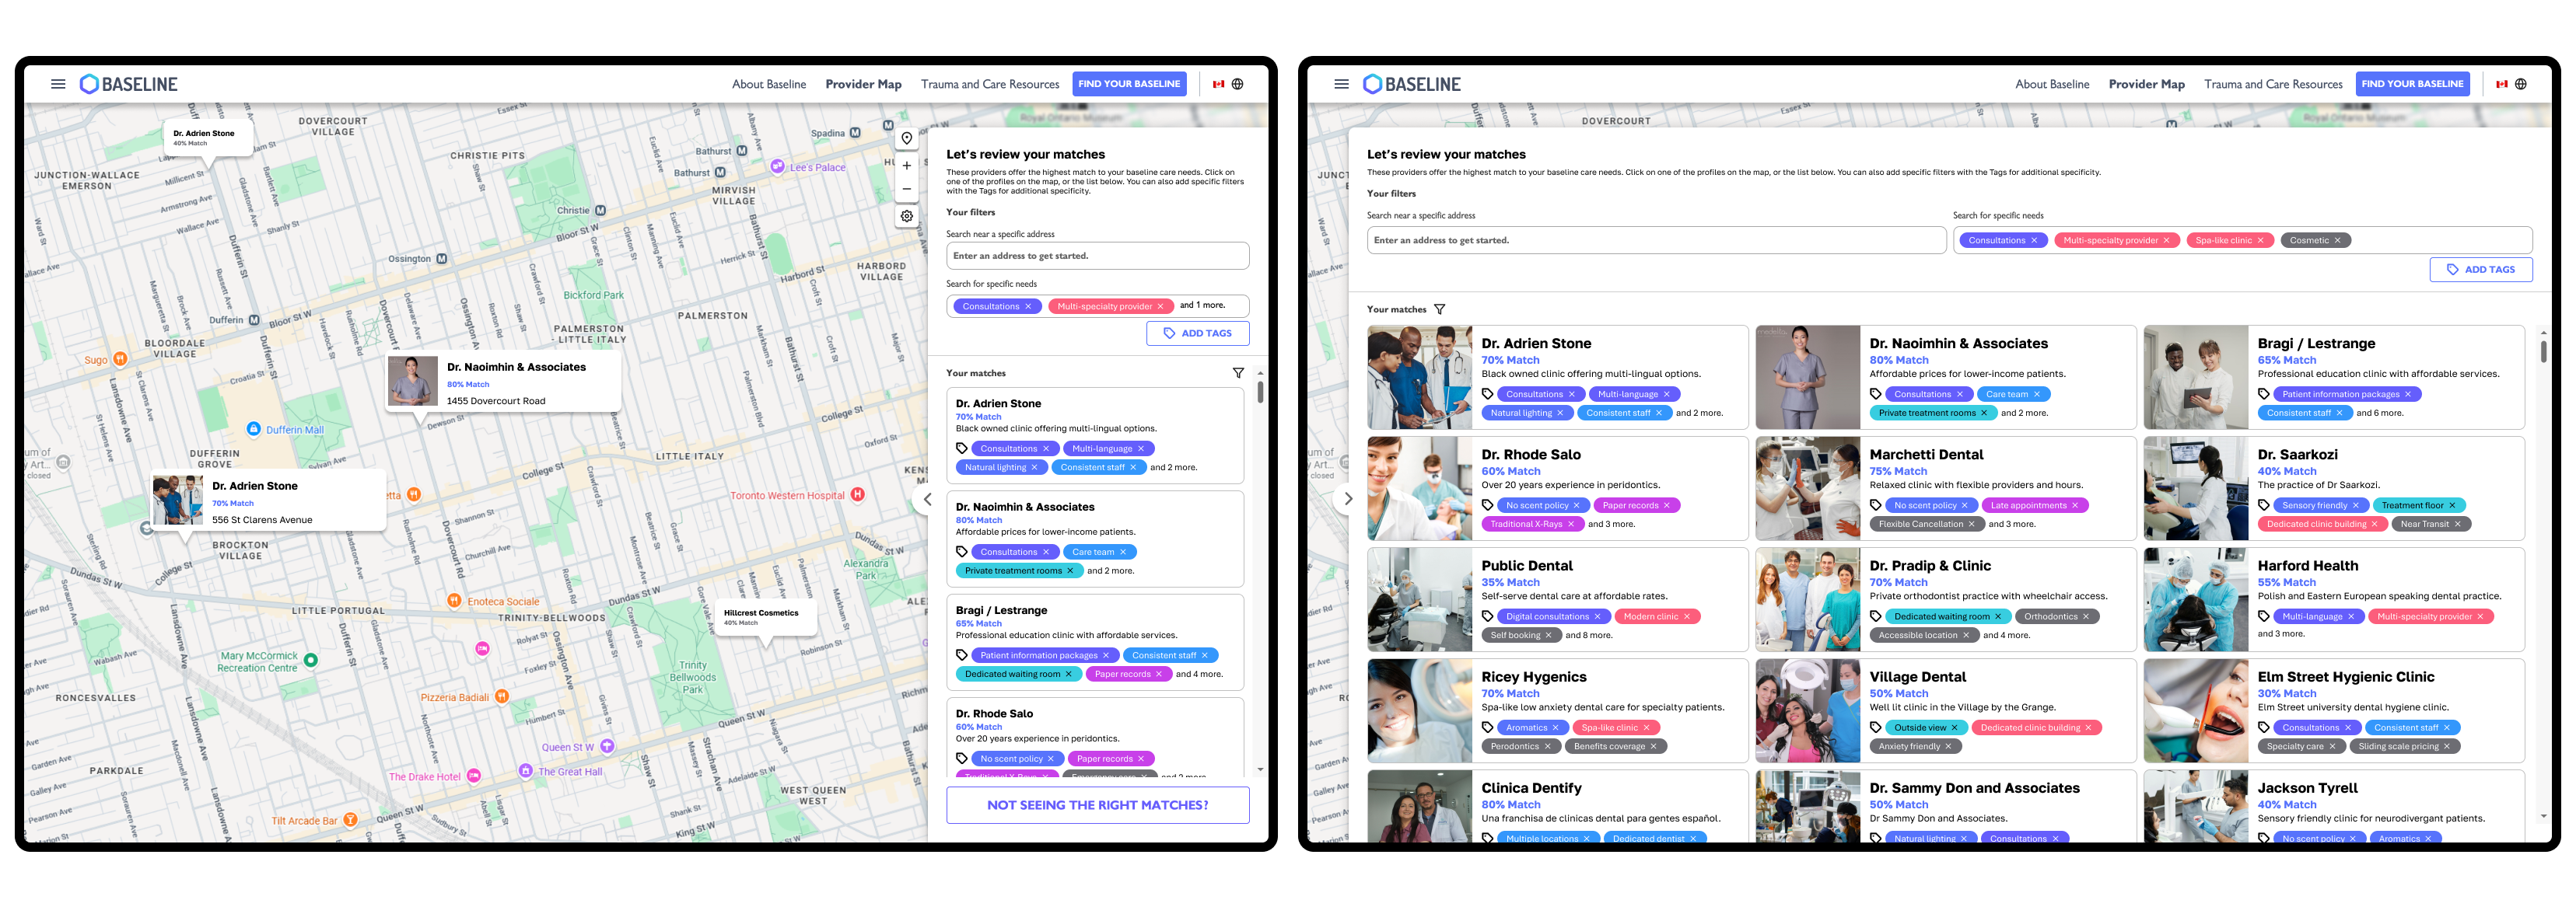Click the left list scrollbar thumb

1260,392
